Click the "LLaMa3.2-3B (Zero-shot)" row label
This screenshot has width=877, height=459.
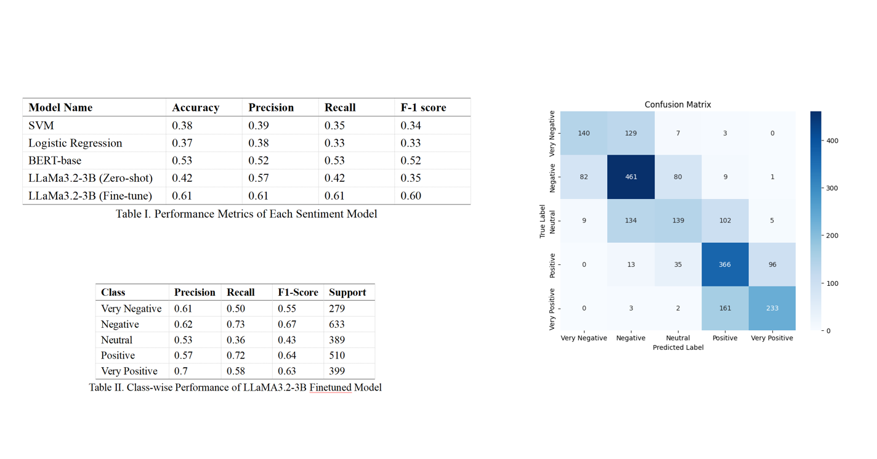[x=91, y=178]
